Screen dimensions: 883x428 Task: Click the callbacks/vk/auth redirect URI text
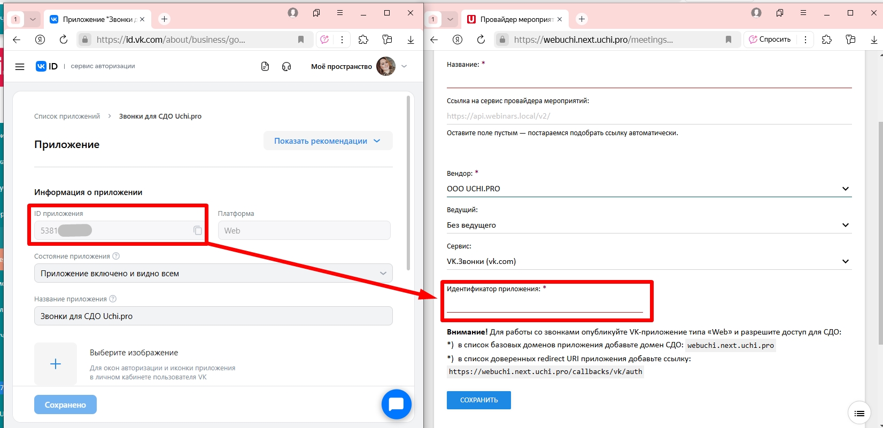pos(545,371)
